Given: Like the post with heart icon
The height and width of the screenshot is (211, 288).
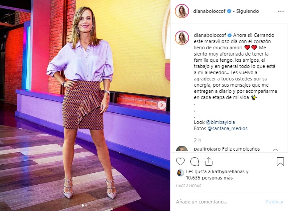Looking at the screenshot, I should [x=180, y=161].
